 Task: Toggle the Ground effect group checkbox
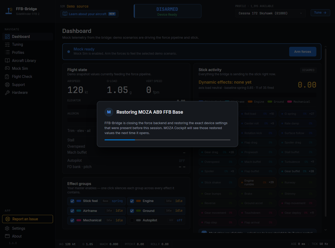tap(132, 211)
